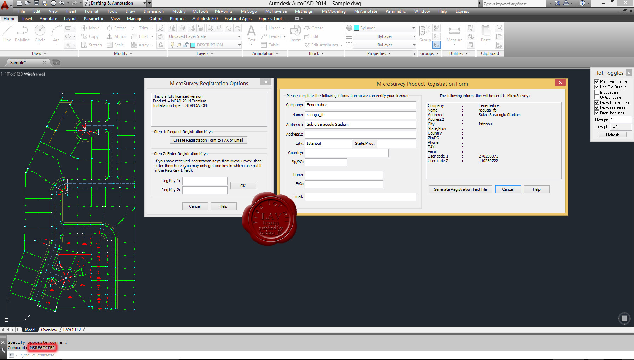Image resolution: width=634 pixels, height=360 pixels.
Task: Select the Array tool
Action: 140,45
